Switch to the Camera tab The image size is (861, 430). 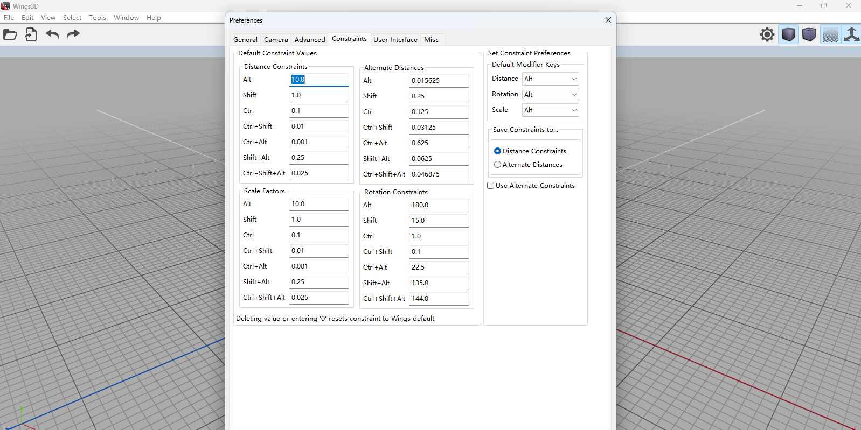[x=276, y=40]
